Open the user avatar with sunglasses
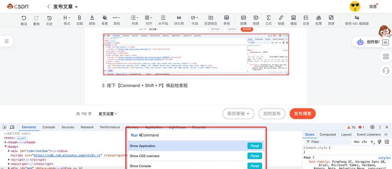 click(x=355, y=6)
